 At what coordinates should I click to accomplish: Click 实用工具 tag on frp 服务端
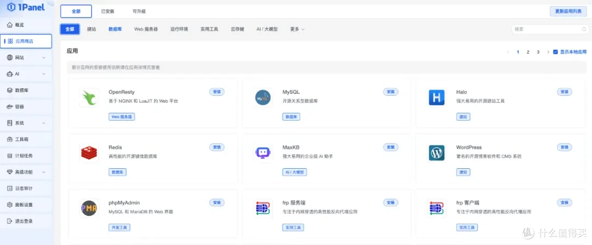[293, 227]
